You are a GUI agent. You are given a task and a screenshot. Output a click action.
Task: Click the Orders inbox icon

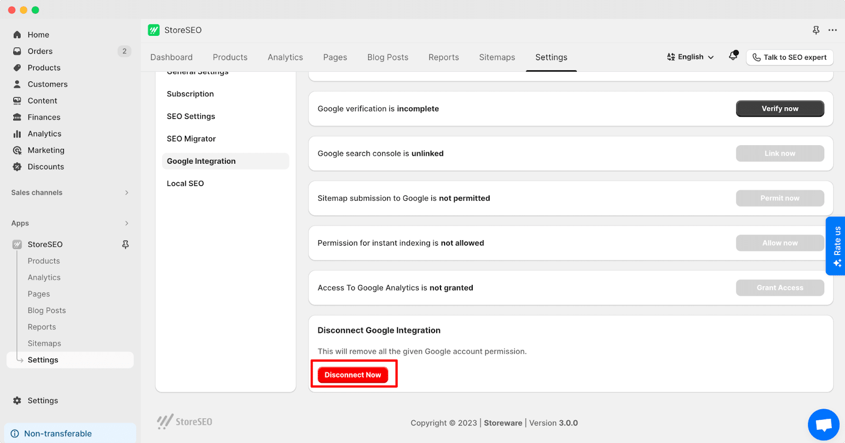tap(17, 51)
